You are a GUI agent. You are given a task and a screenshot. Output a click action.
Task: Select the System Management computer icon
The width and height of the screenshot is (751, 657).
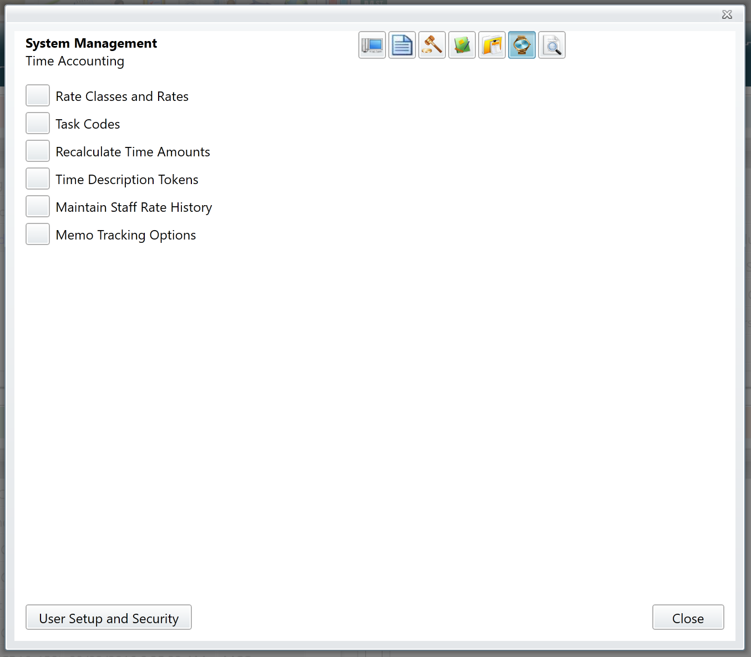click(x=372, y=45)
